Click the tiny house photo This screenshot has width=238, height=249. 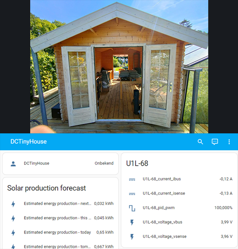(119, 66)
